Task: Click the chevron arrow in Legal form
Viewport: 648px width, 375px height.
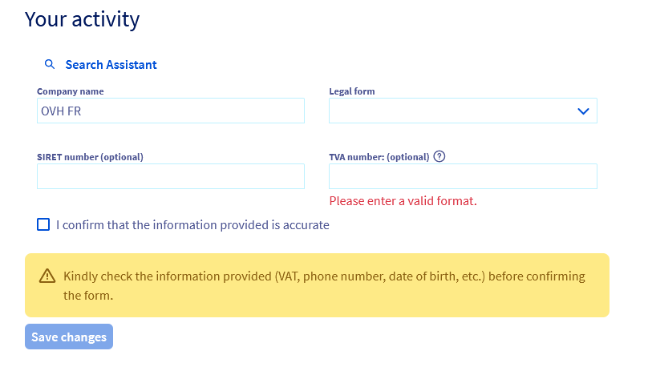Action: click(x=584, y=111)
